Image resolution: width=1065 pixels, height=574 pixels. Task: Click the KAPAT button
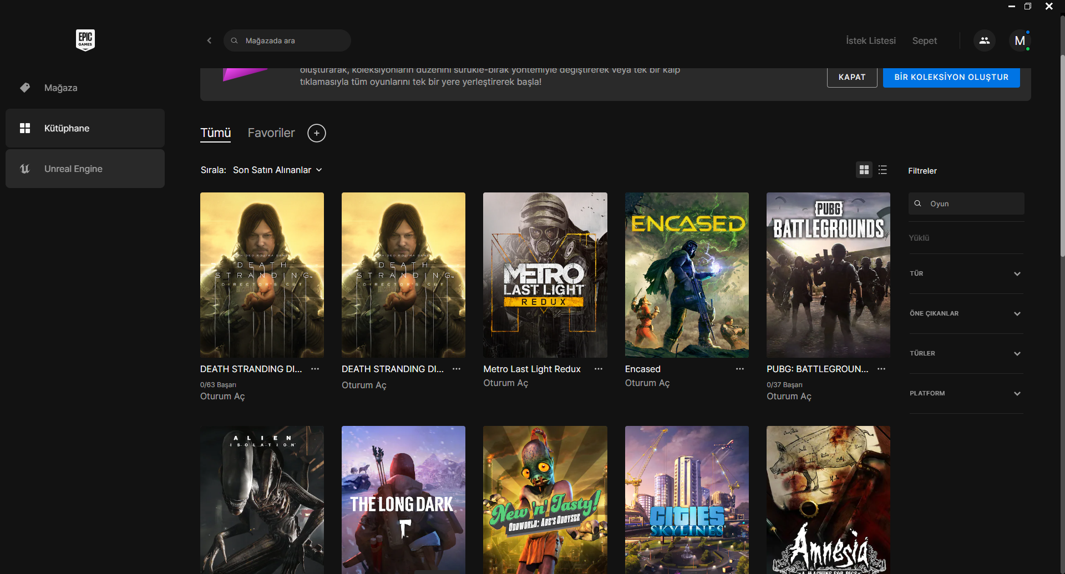pyautogui.click(x=852, y=77)
